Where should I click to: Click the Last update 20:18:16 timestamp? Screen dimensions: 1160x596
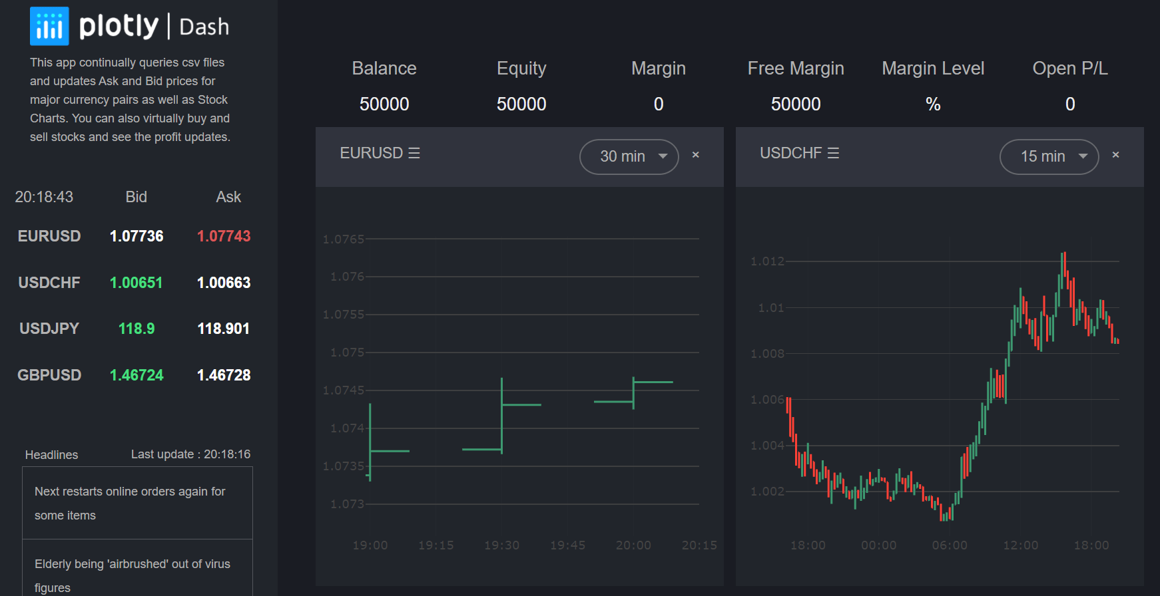[190, 454]
